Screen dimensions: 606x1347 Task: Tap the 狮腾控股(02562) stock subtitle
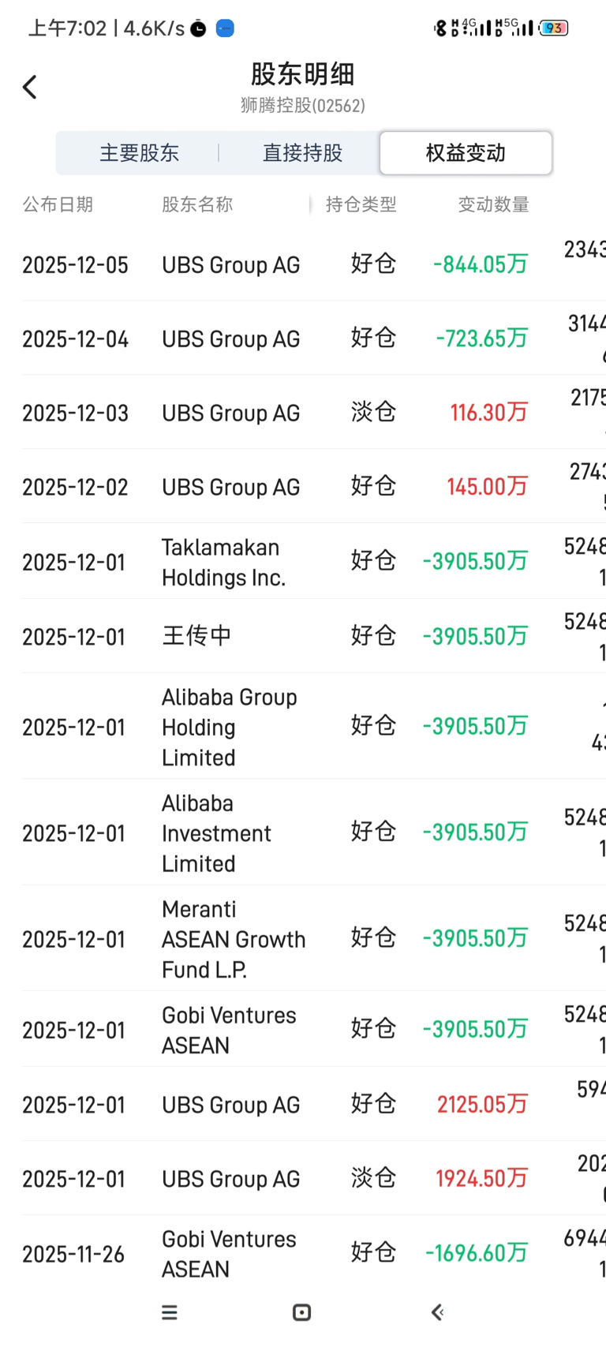[x=303, y=106]
